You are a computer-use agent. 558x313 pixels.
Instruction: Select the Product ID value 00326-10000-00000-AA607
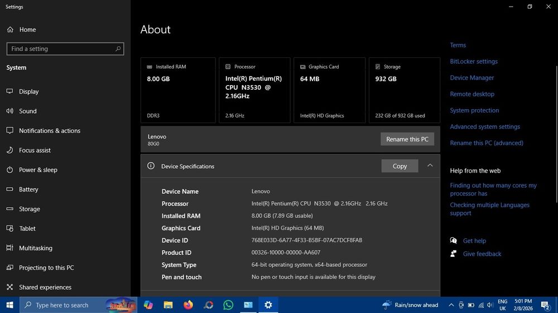(286, 252)
